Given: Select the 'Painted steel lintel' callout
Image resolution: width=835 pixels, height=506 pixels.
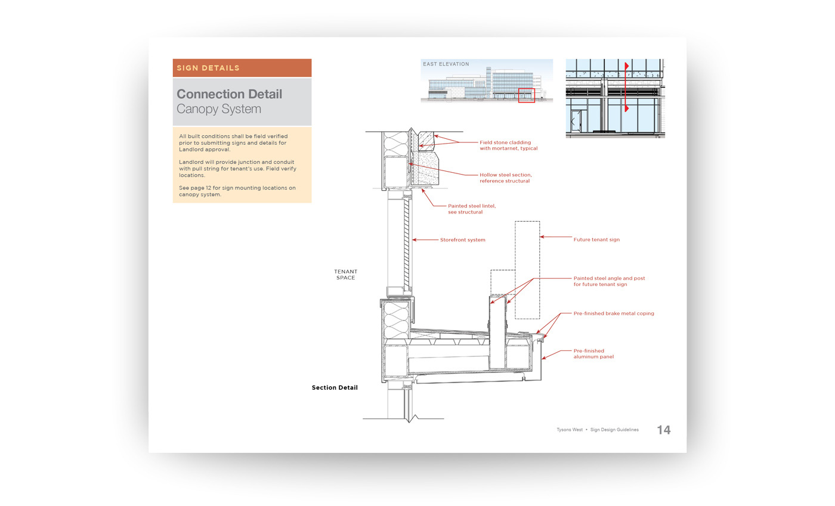Looking at the screenshot, I should 472,209.
